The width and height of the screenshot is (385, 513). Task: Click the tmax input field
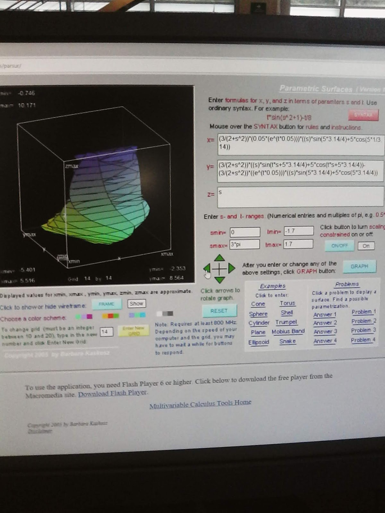pos(298,244)
